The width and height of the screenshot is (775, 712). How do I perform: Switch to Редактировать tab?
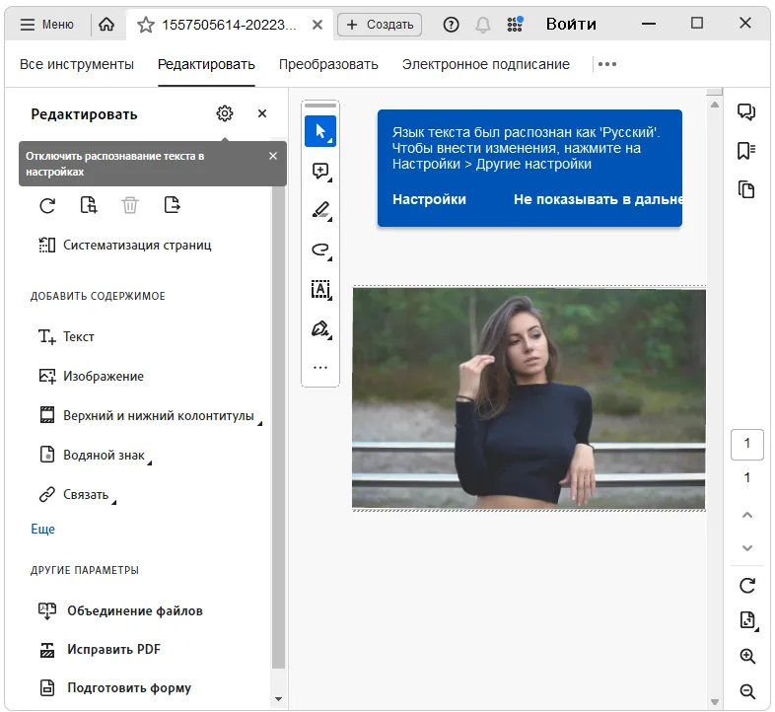(206, 64)
